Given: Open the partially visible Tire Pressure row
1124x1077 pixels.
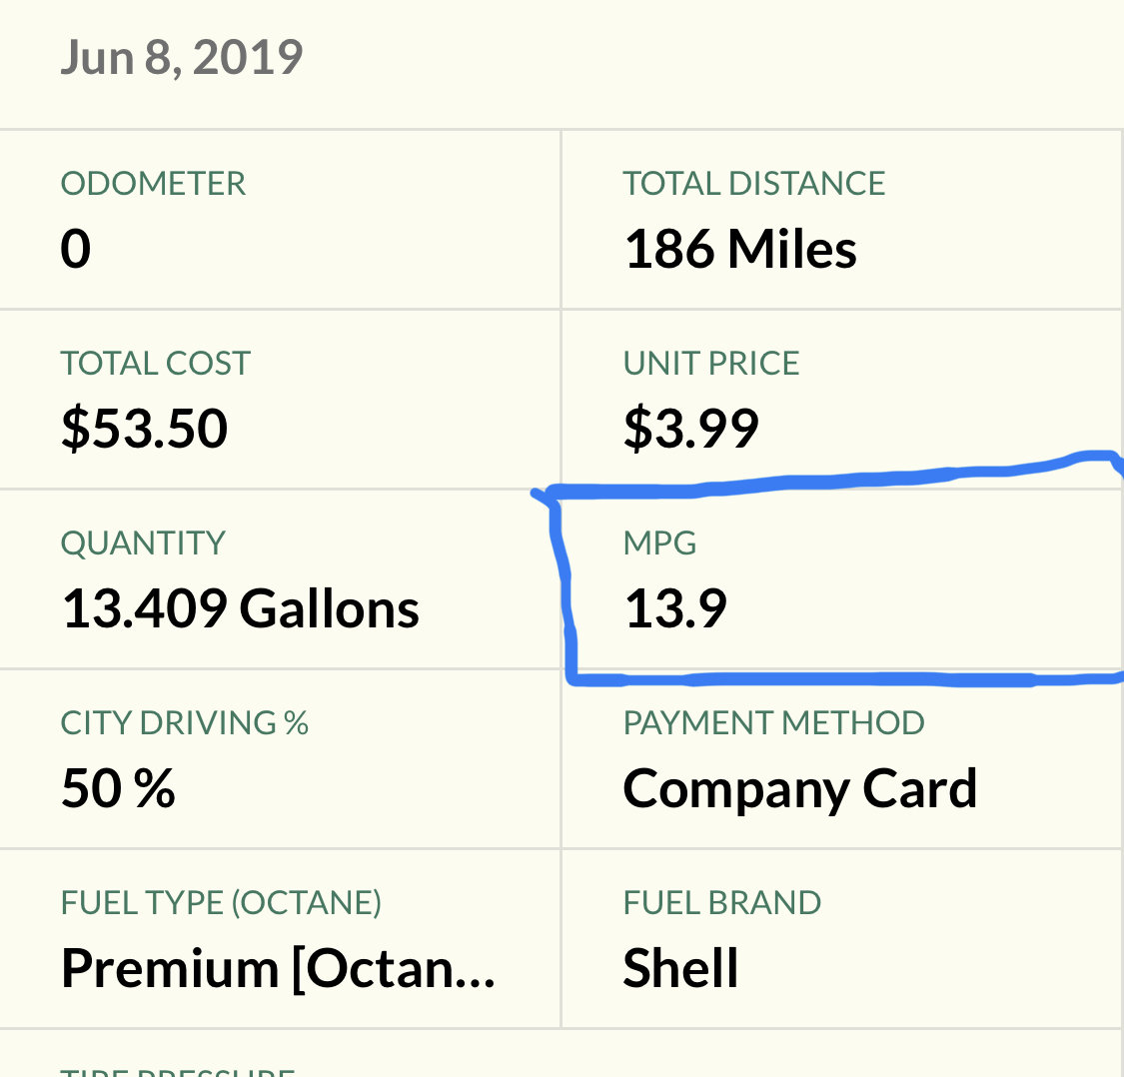Looking at the screenshot, I should pos(562,1054).
